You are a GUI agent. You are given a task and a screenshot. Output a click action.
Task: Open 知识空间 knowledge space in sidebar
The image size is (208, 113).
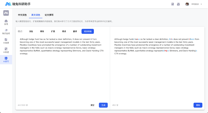pyautogui.click(x=6, y=31)
